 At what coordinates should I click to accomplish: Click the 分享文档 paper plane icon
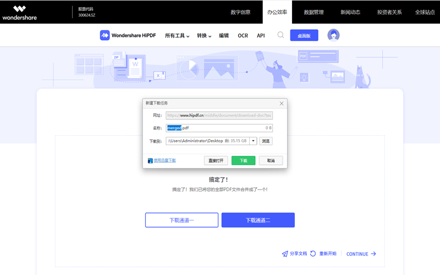[285, 254]
